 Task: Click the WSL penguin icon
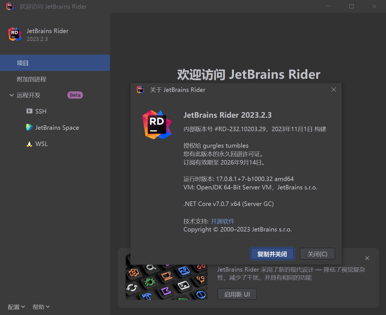click(29, 143)
